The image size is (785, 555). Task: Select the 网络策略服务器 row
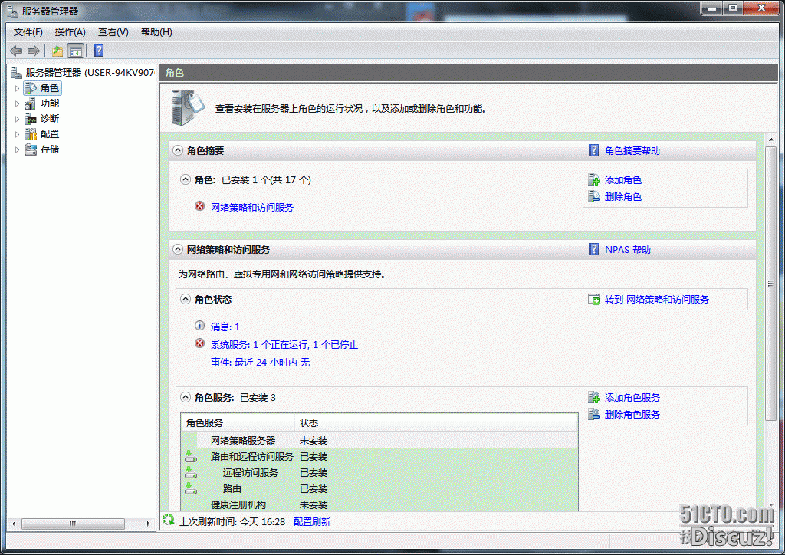[379, 440]
